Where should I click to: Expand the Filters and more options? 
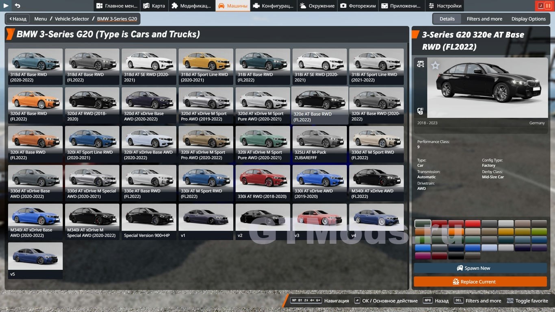[x=484, y=19]
